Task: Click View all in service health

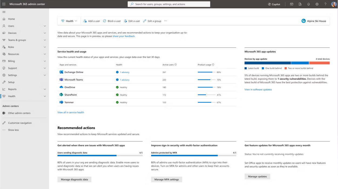Action: [x=71, y=112]
